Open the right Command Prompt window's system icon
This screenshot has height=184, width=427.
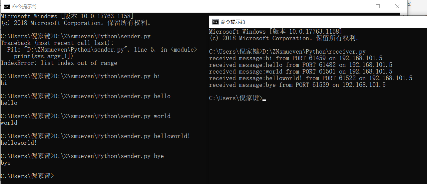click(x=215, y=22)
